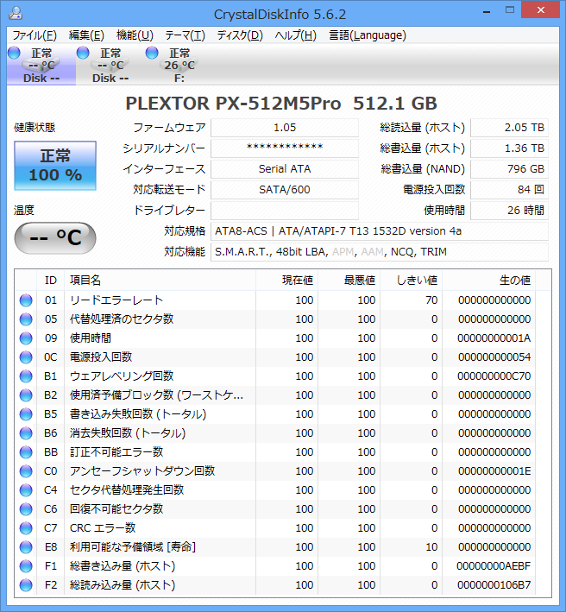
Task: Click the blue status orb of the second Disk -- entry
Action: pos(83,53)
